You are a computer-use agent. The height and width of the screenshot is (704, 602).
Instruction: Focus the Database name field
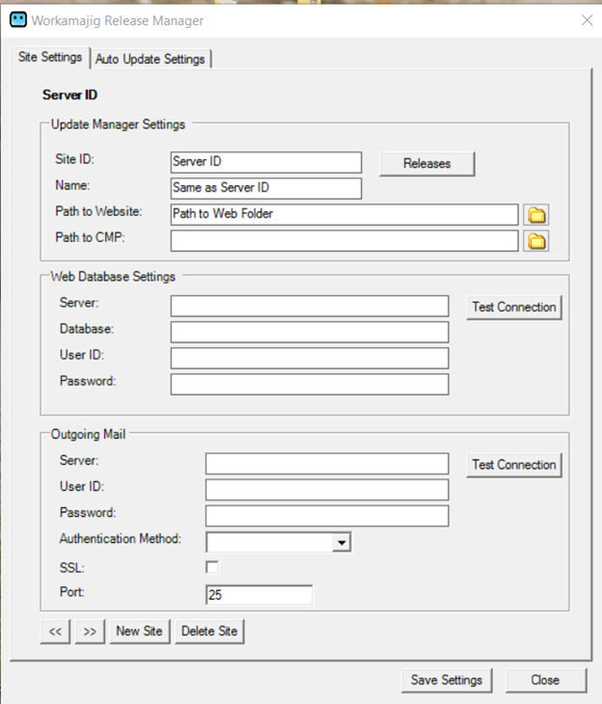[x=310, y=332]
